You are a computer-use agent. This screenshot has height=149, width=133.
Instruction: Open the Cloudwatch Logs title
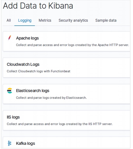[23, 65]
